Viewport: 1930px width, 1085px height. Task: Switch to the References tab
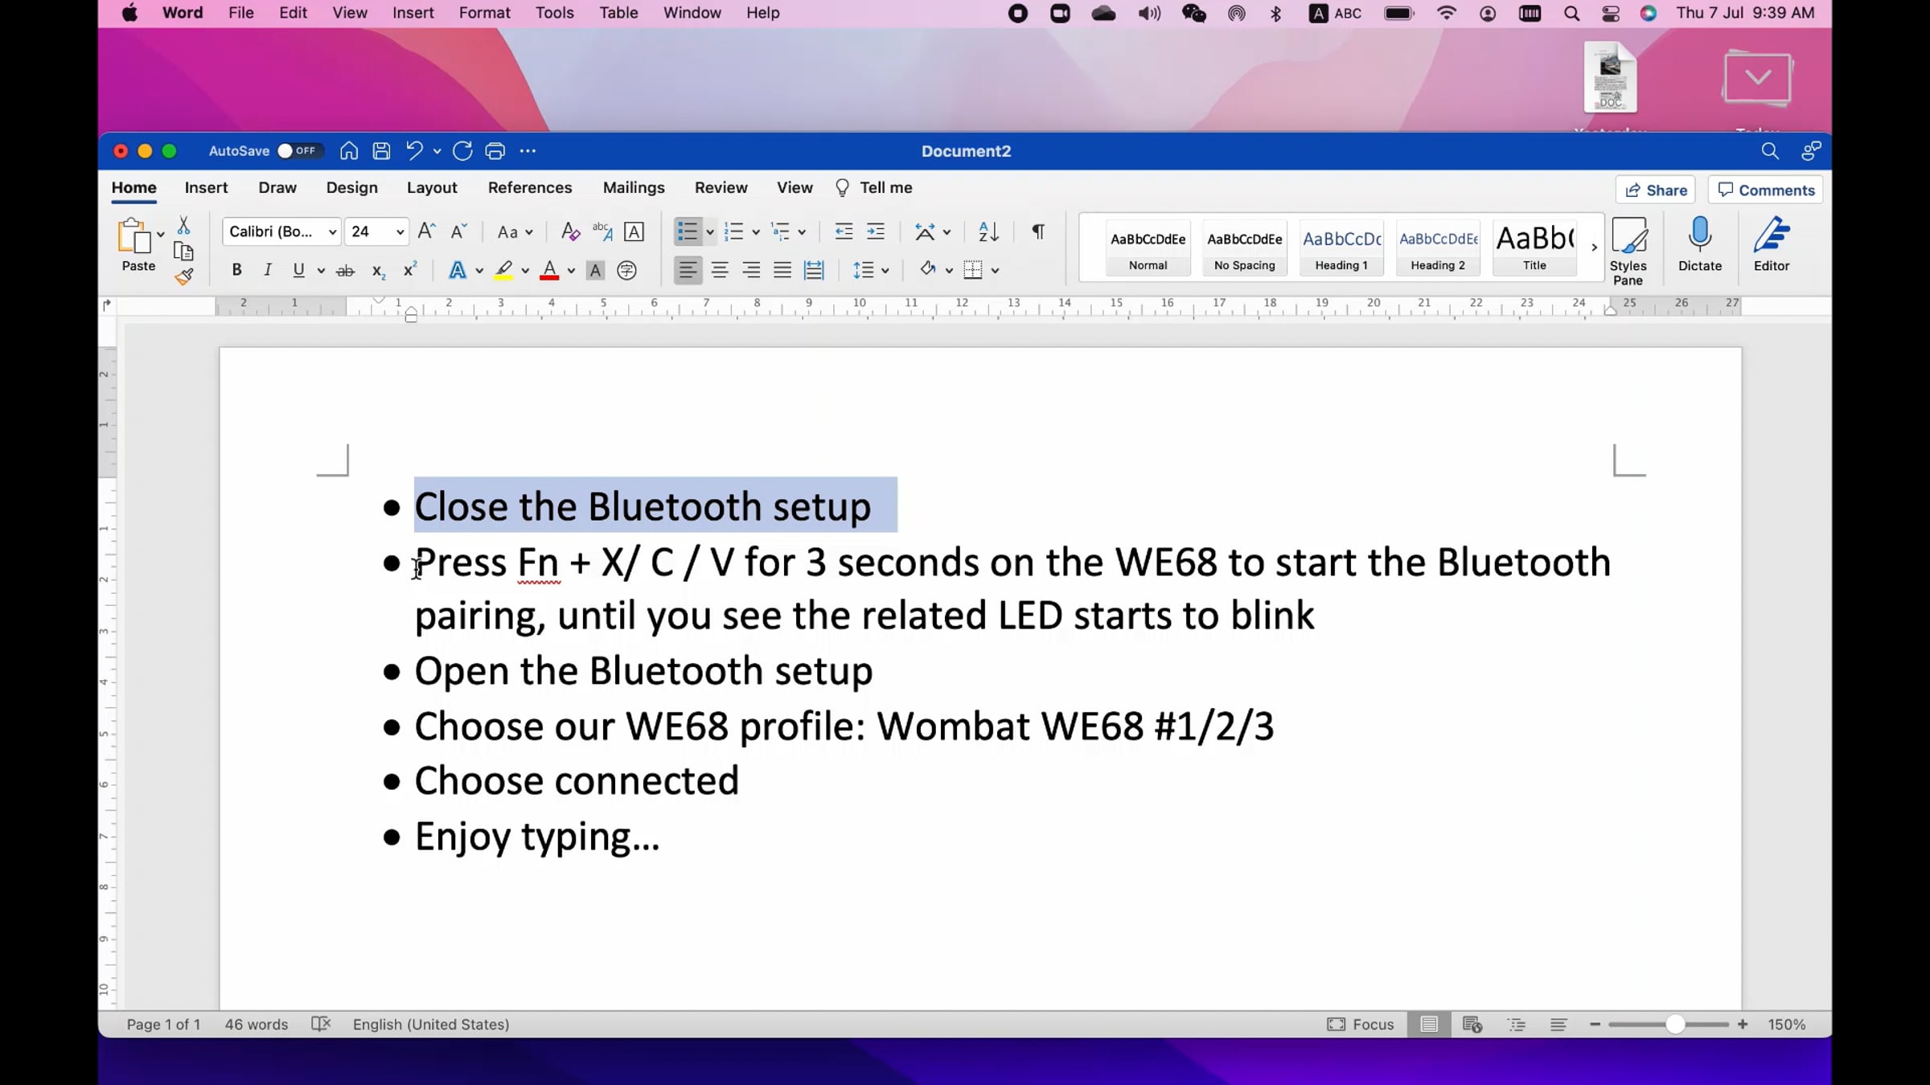(x=530, y=187)
